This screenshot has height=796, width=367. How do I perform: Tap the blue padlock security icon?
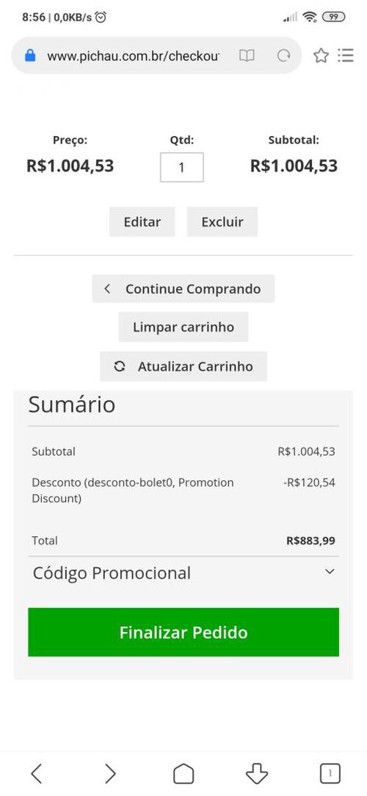(30, 55)
